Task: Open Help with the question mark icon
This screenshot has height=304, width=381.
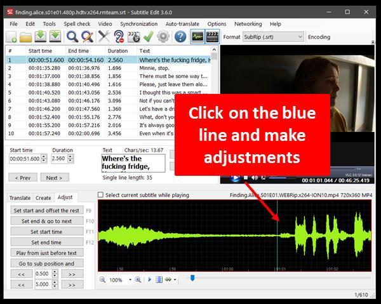Action: [x=180, y=37]
